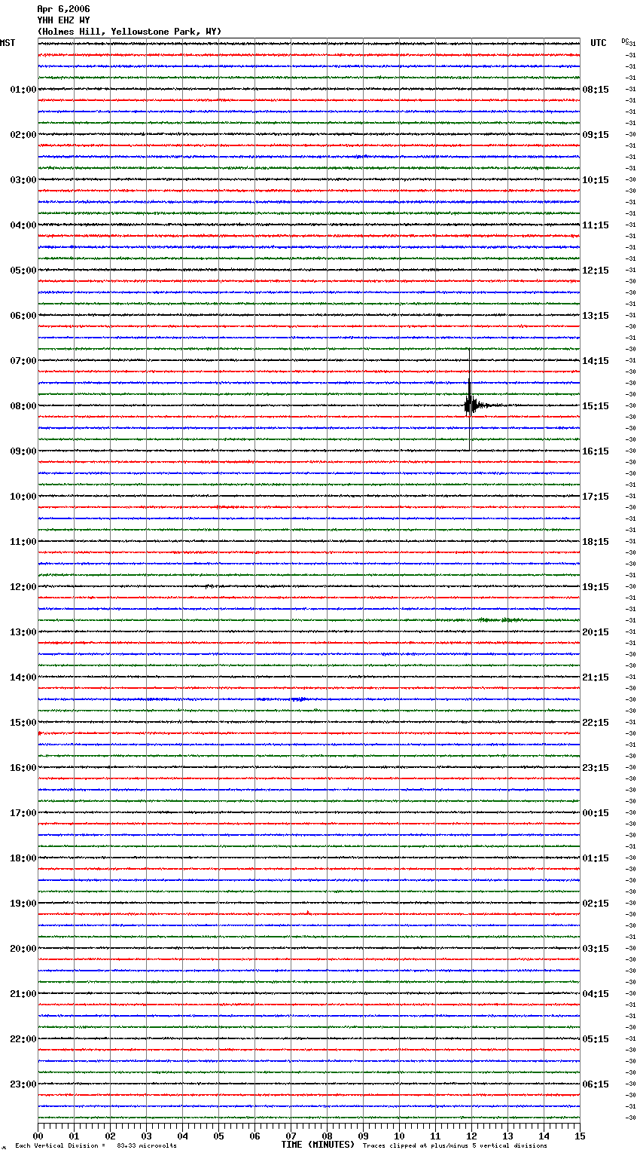This screenshot has width=640, height=1156.
Task: Click the MST time label '08:00'
Action: pyautogui.click(x=23, y=406)
